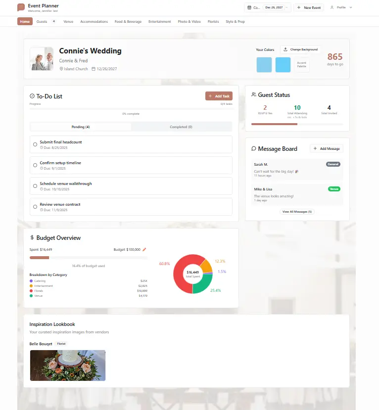The width and height of the screenshot is (379, 410).
Task: Open the Home tab
Action: click(25, 21)
